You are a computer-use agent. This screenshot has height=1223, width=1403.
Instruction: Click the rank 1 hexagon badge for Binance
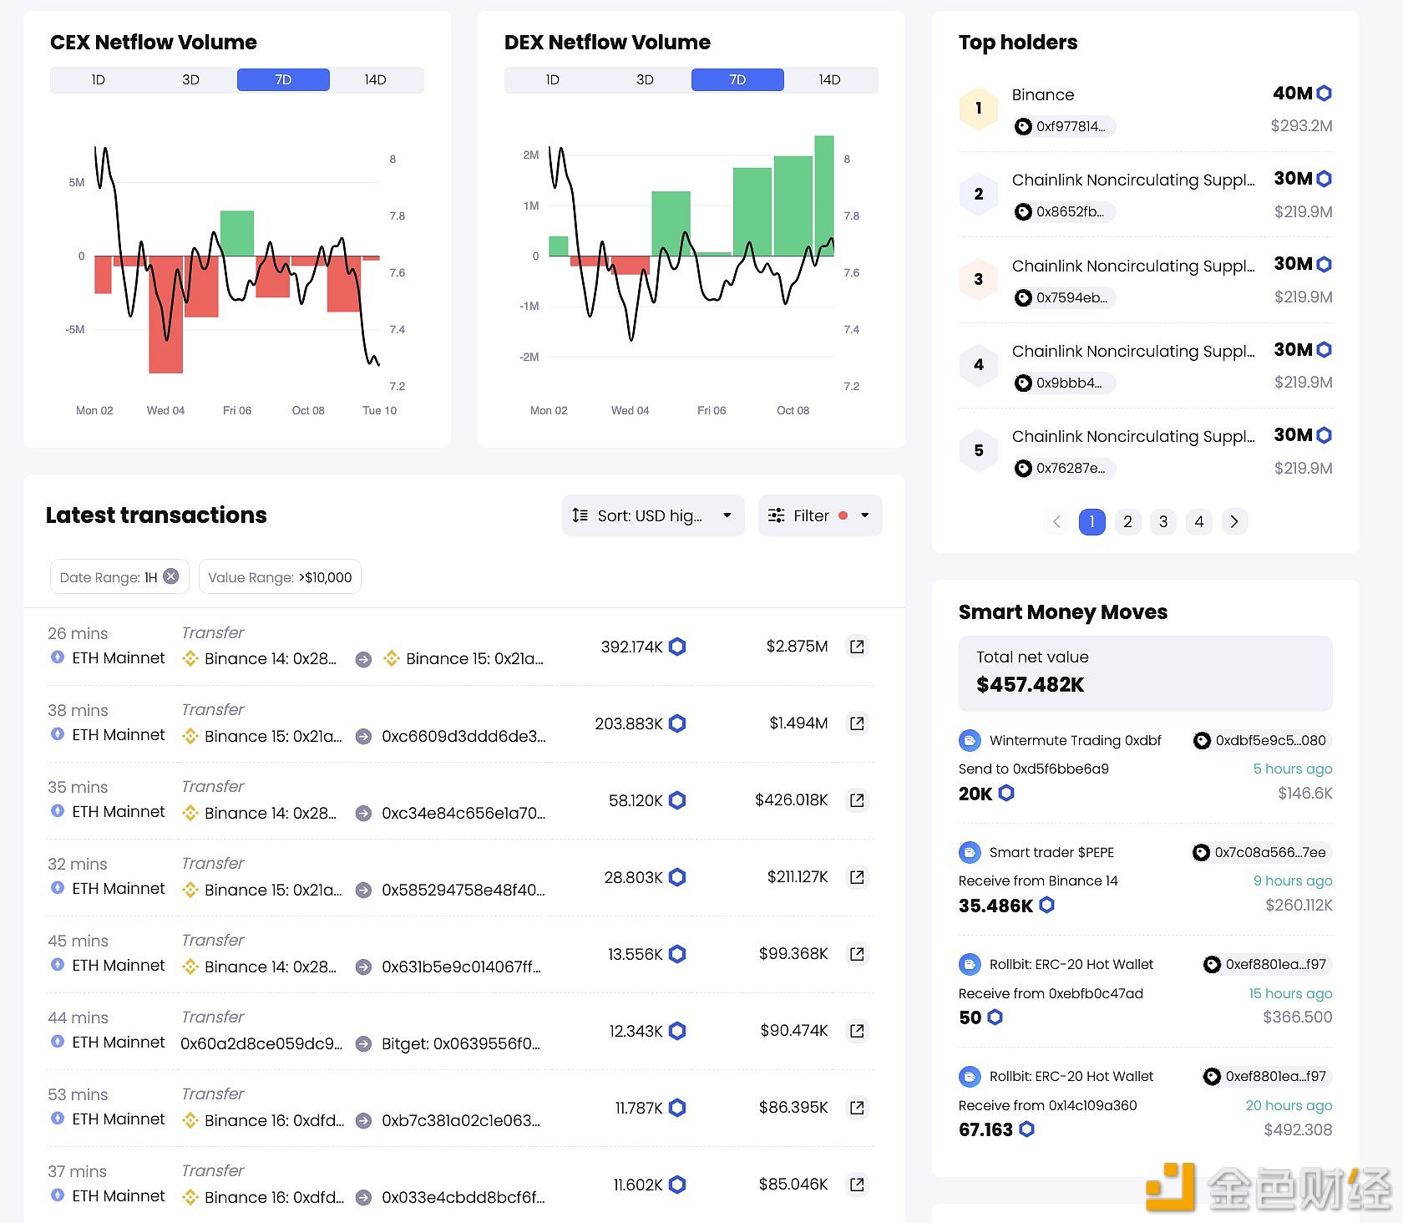979,109
